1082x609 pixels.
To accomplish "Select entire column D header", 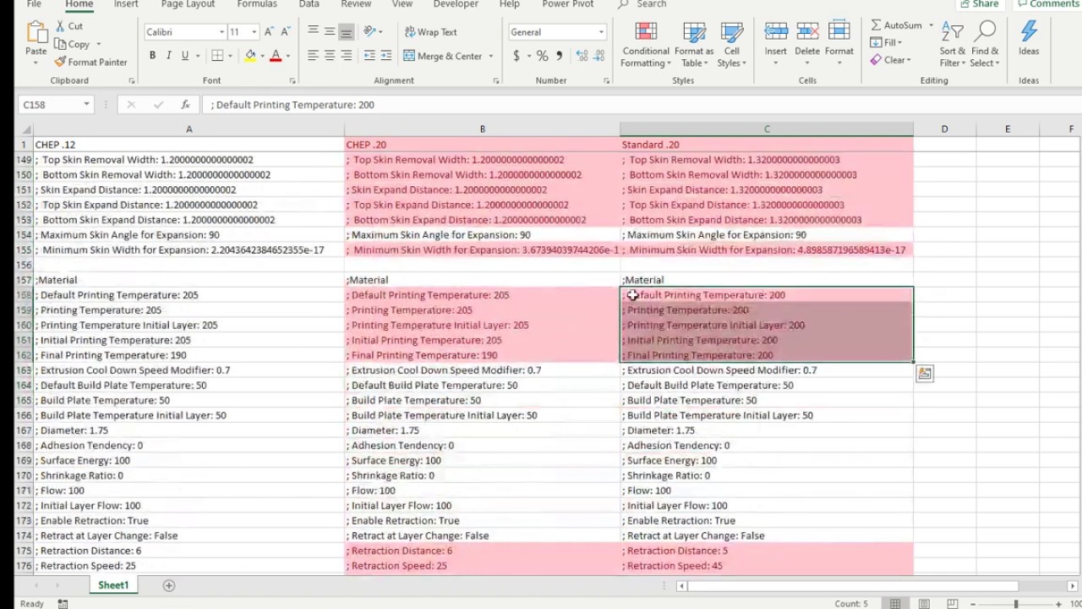I will pyautogui.click(x=944, y=129).
